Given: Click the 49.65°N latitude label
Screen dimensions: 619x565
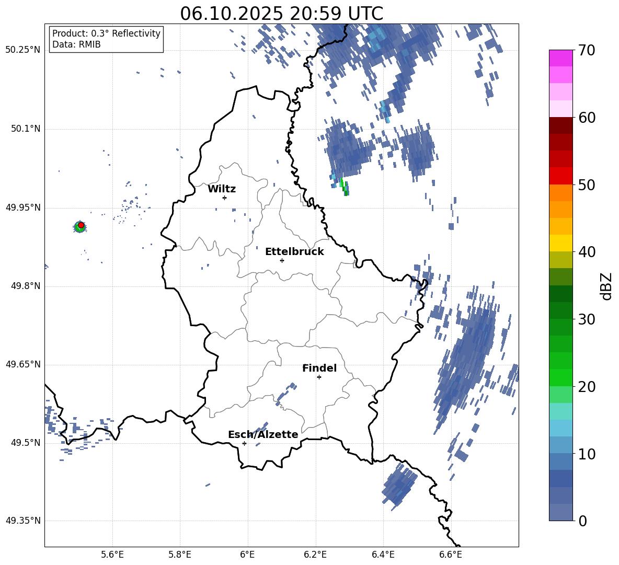Looking at the screenshot, I should pos(23,364).
